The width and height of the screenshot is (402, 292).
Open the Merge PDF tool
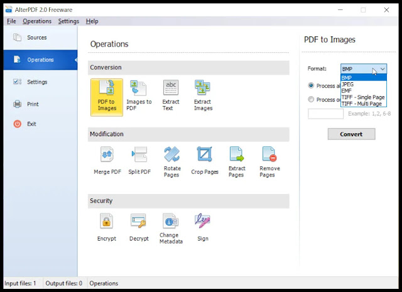[107, 161]
